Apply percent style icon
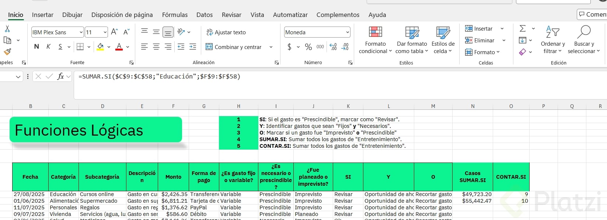The image size is (607, 220). (308, 47)
